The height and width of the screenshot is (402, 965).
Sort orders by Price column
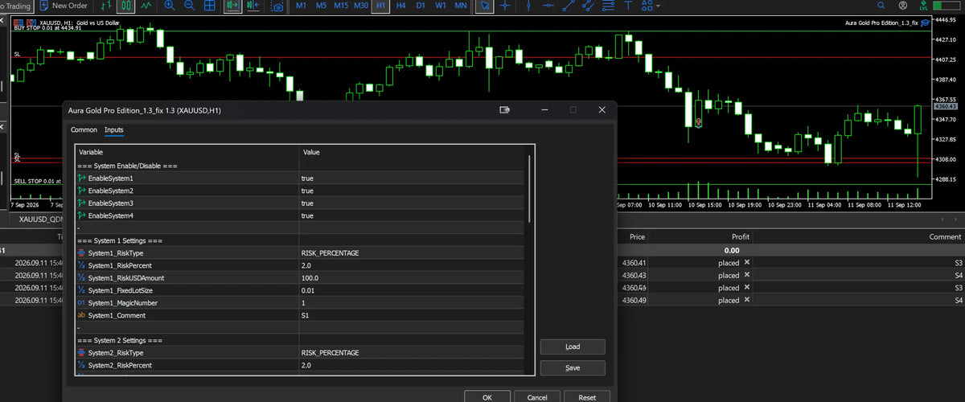click(637, 237)
